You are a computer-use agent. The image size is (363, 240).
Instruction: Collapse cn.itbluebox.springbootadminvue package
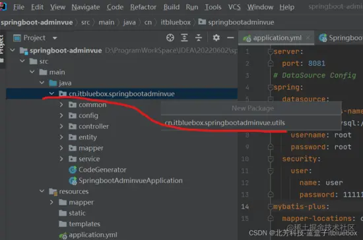point(51,93)
